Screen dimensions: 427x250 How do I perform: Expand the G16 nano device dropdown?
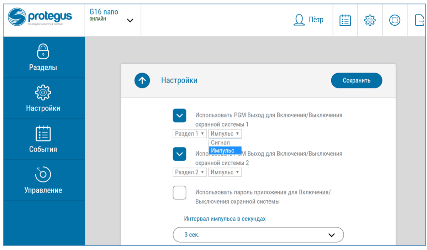(130, 20)
